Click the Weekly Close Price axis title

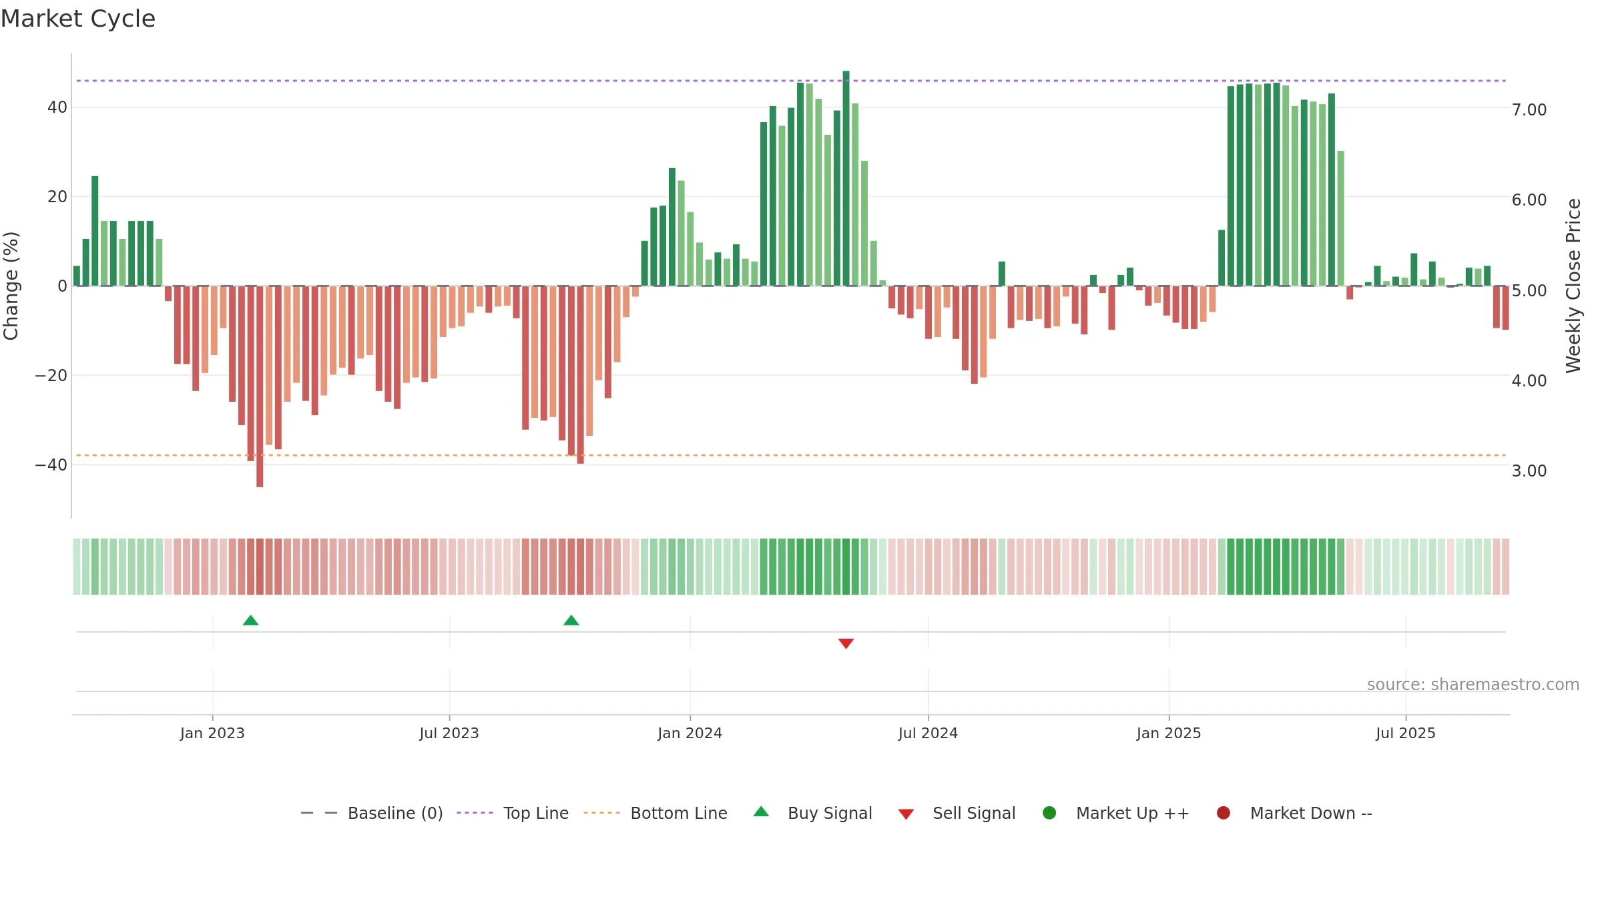1573,286
